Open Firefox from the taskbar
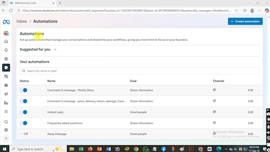This screenshot has height=152, width=270. (90, 149)
